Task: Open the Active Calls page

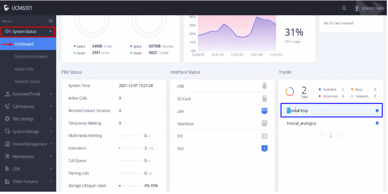Action: click(24, 69)
